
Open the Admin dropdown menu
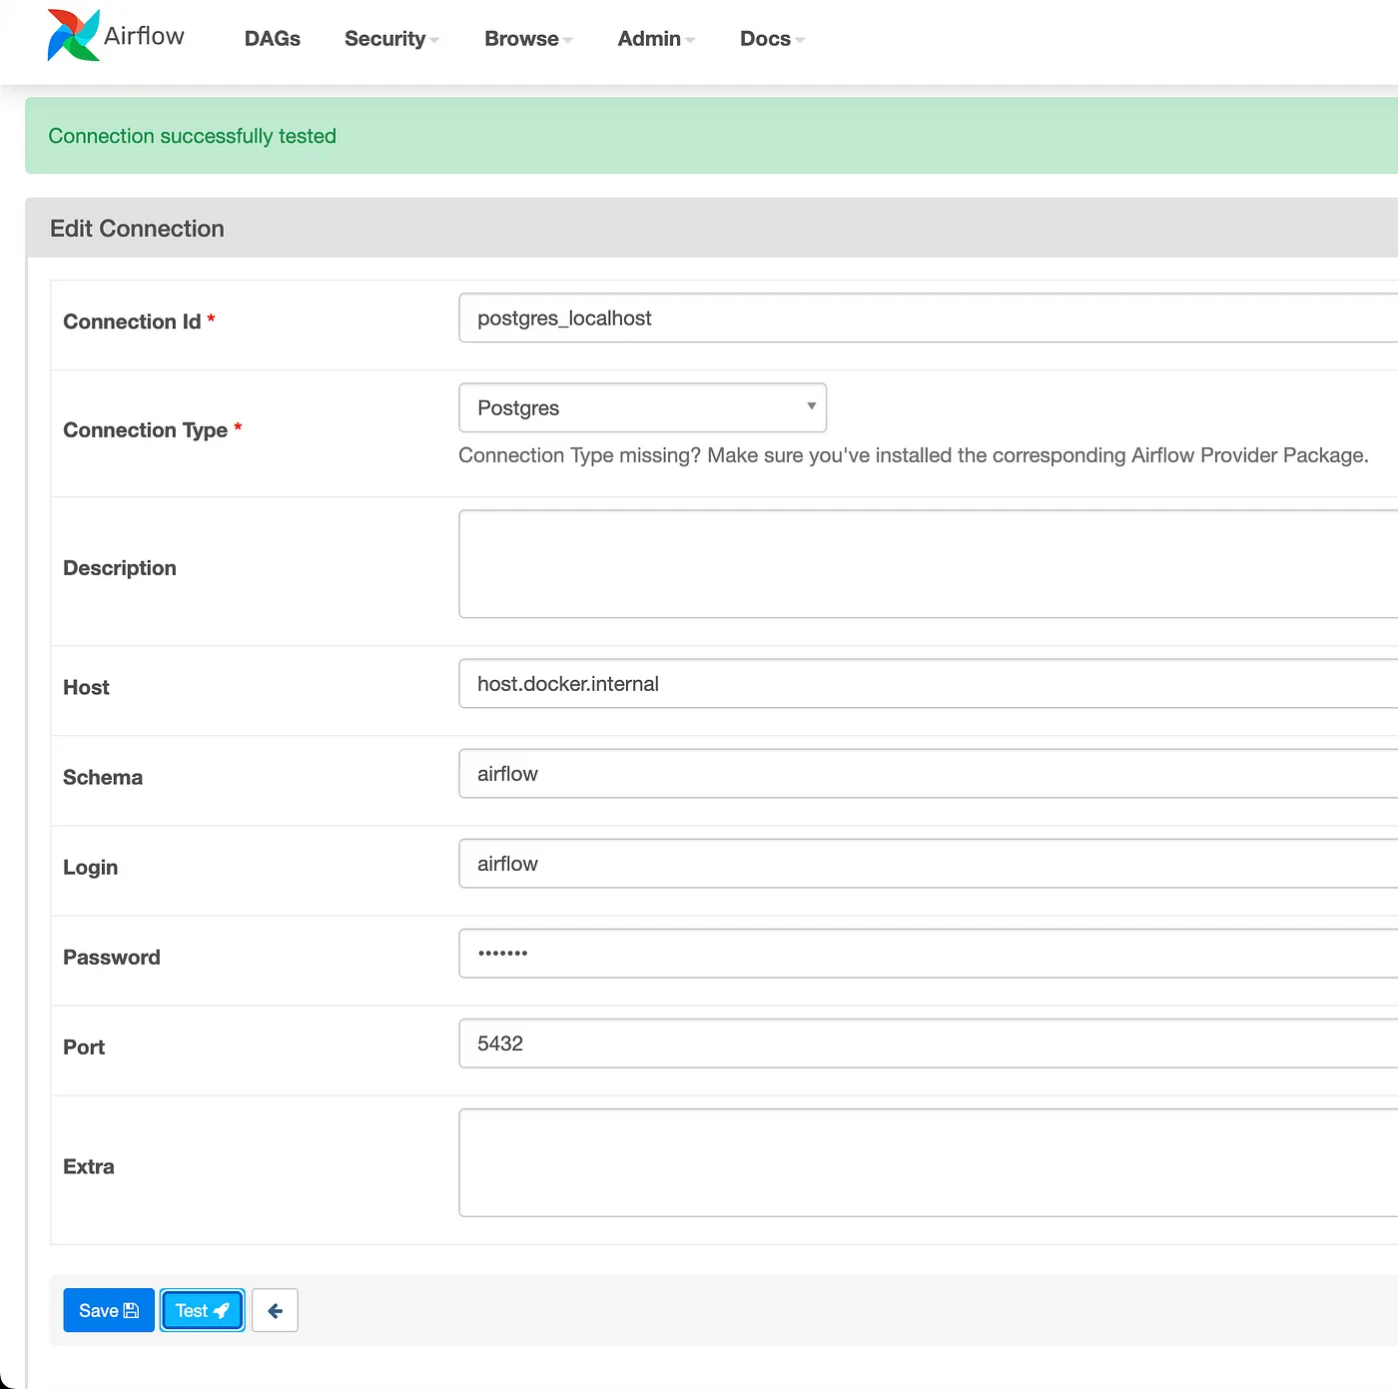click(656, 39)
